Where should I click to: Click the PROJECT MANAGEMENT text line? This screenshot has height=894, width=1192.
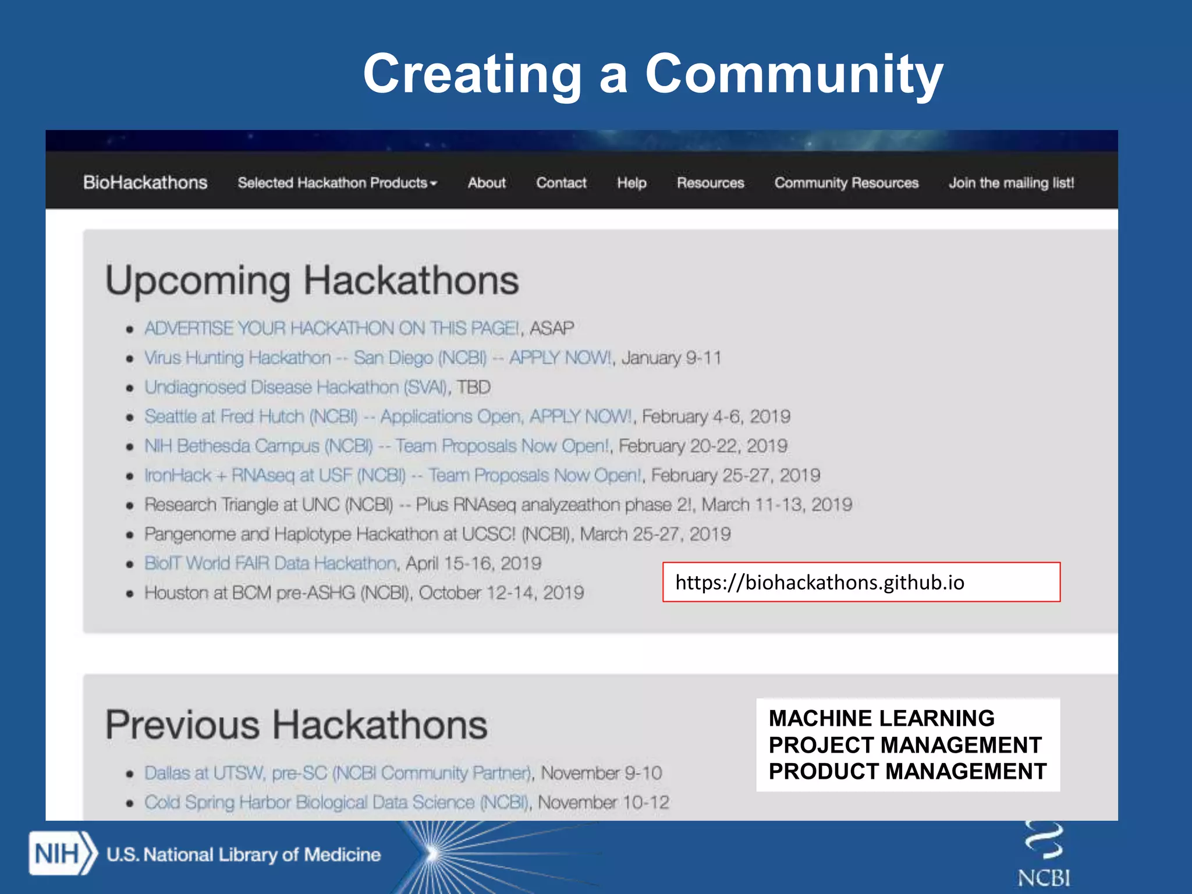pos(905,745)
